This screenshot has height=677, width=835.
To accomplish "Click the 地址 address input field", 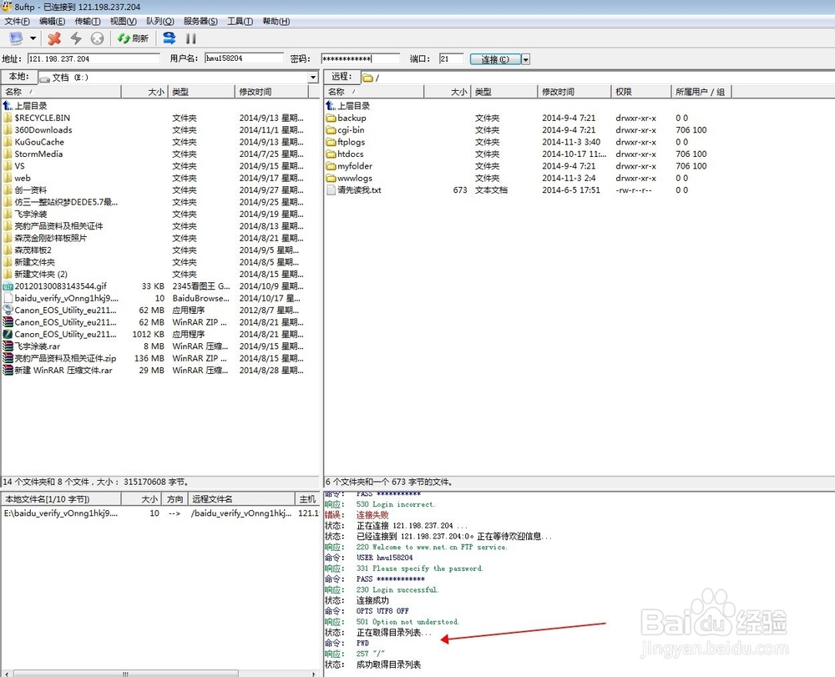I will coord(94,58).
